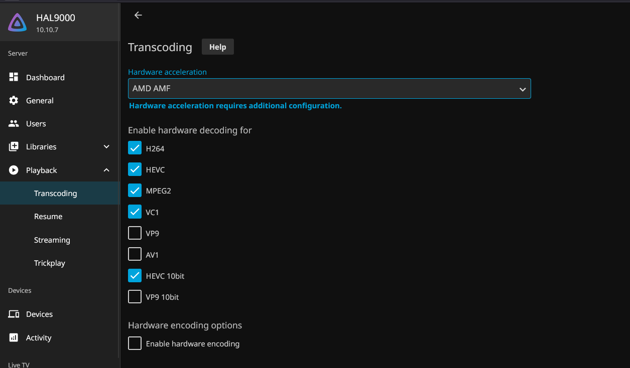Image resolution: width=630 pixels, height=368 pixels.
Task: Click the Libraries folder-plus icon
Action: [14, 146]
